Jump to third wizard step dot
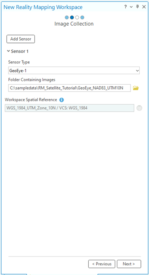The height and width of the screenshot is (275, 149). [x=77, y=18]
